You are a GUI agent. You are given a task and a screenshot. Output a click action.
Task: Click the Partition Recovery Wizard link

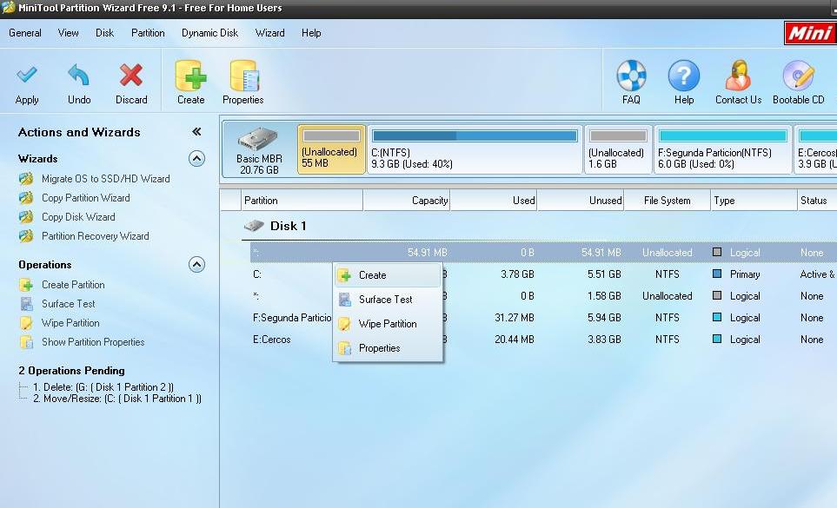[x=95, y=235]
